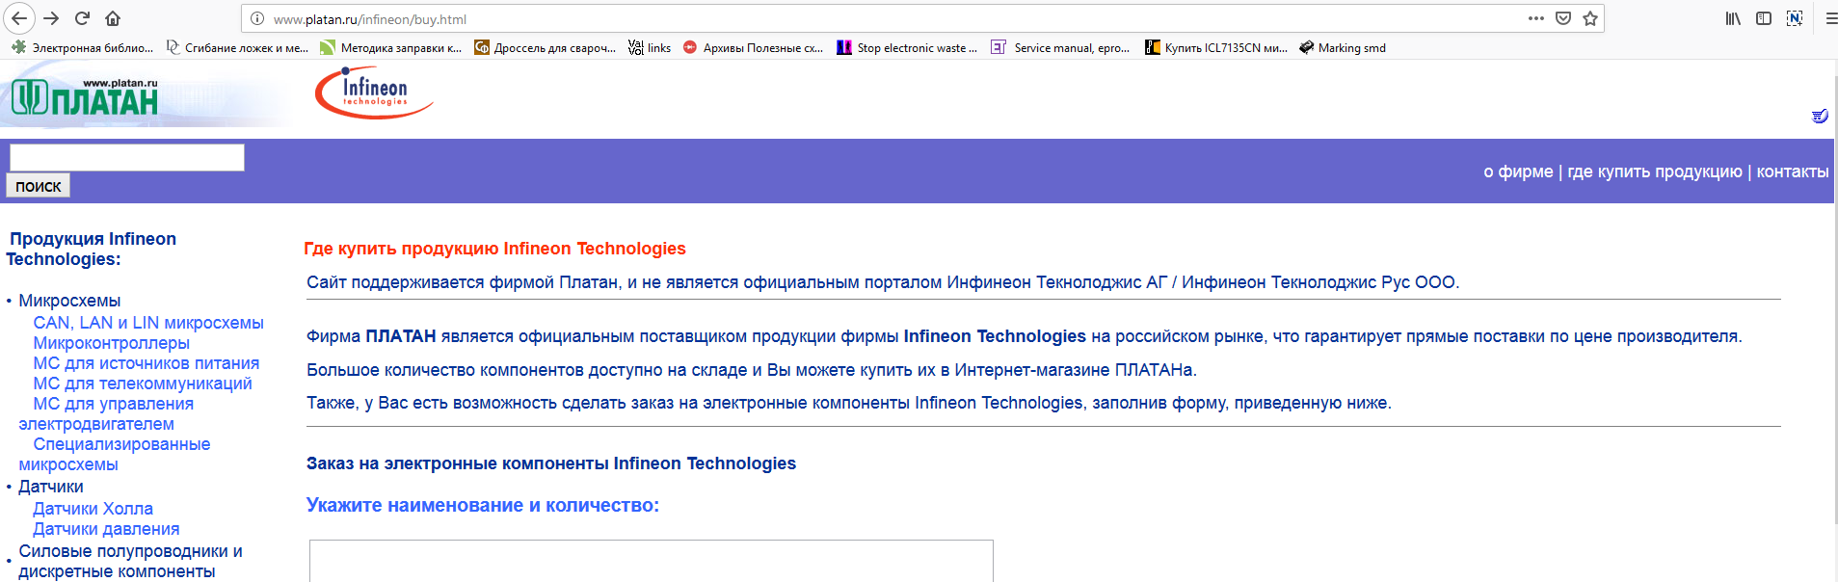Open the 'Marking smd' bookmark
This screenshot has height=582, width=1838.
(1343, 47)
